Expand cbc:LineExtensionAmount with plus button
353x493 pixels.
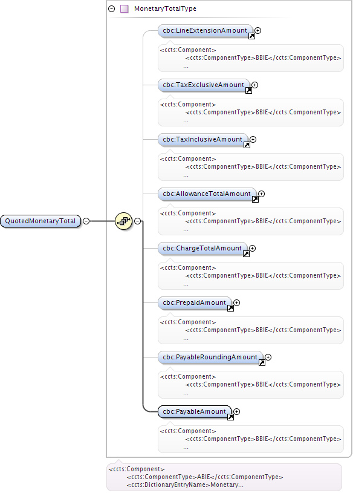click(258, 30)
